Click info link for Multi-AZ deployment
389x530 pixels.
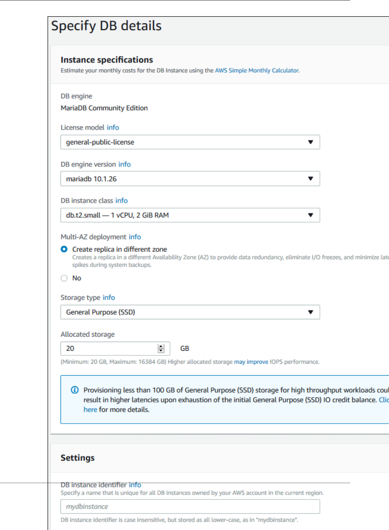[135, 237]
